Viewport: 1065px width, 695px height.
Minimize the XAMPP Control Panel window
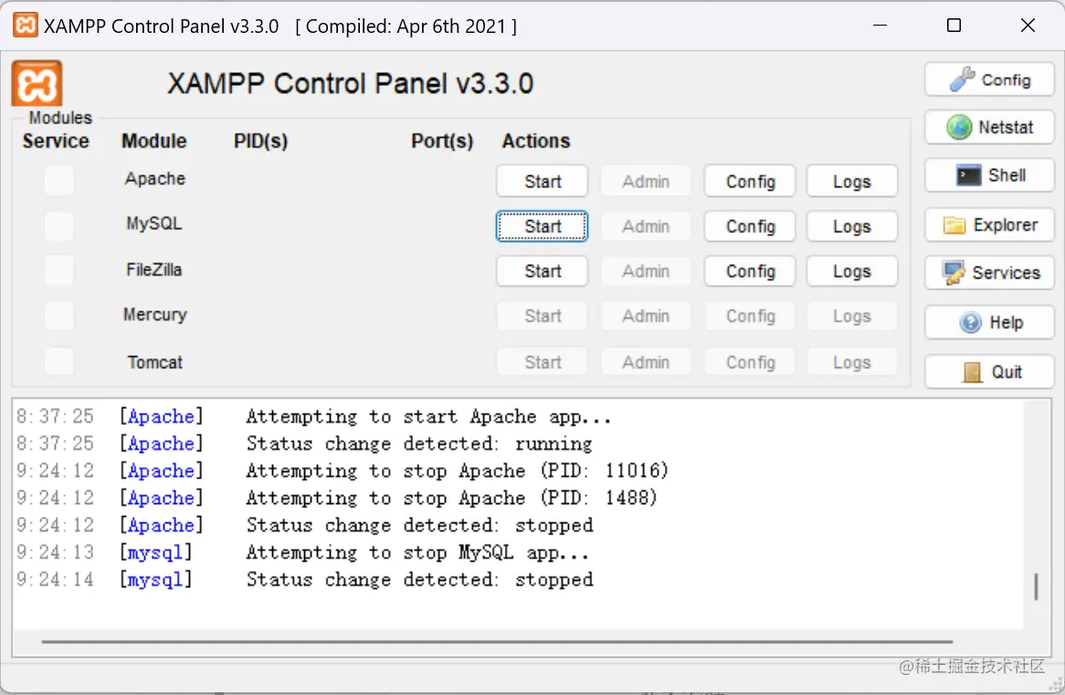(880, 26)
